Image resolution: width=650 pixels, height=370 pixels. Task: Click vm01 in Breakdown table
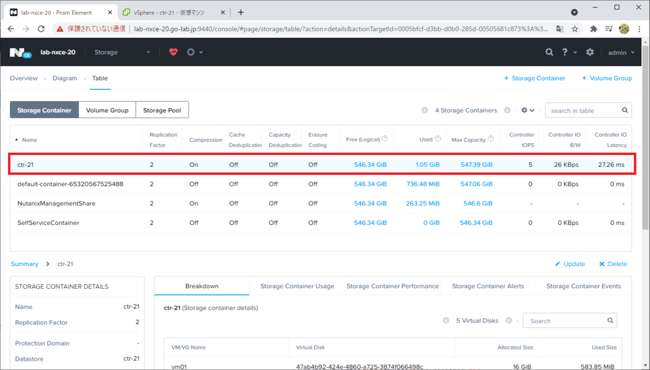[179, 367]
